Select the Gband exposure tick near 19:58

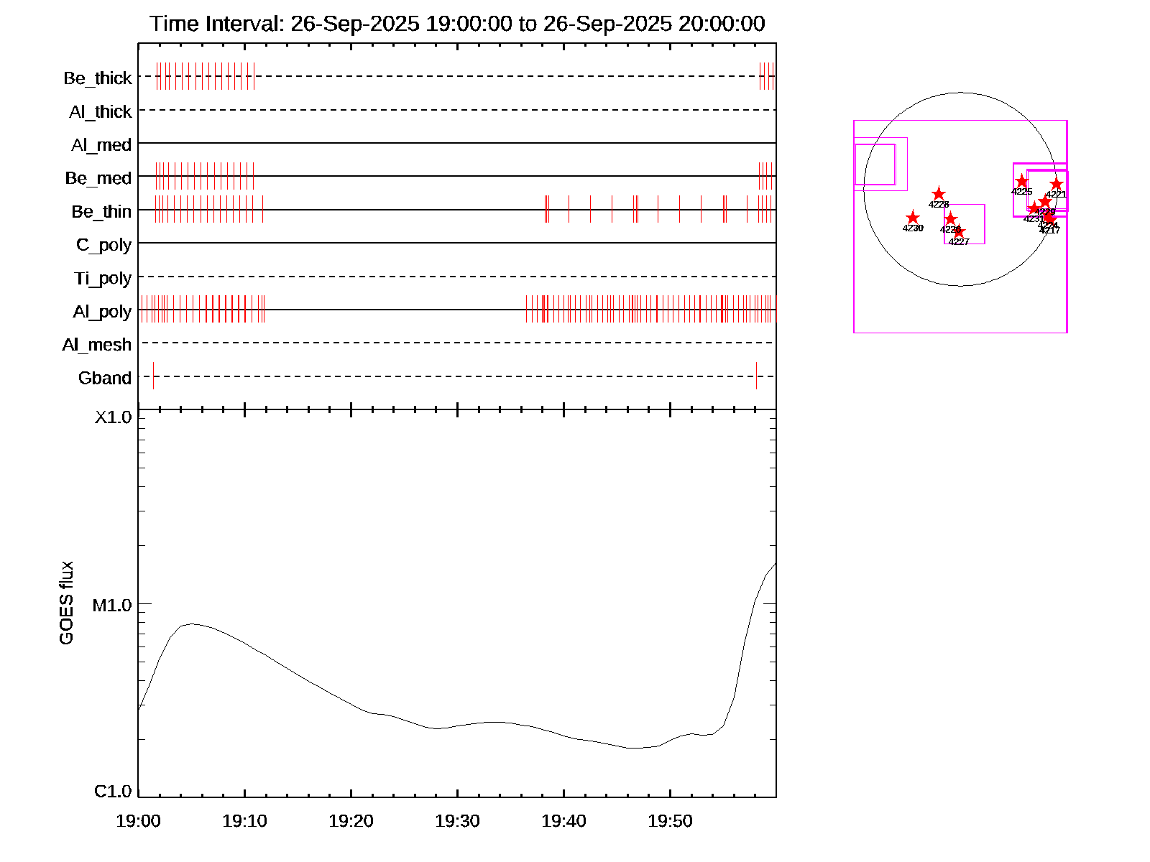click(x=756, y=376)
